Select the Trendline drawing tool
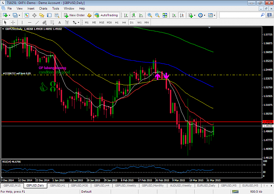The width and height of the screenshot is (274, 194). [37, 22]
